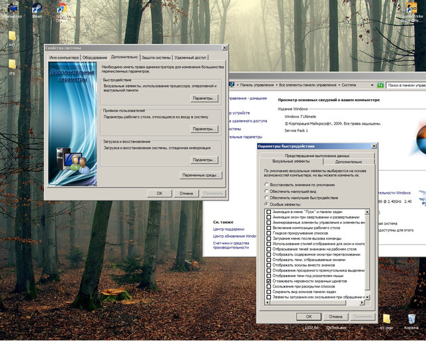
Task: Check 'Отображать тени, отбрасываемые окнами'
Action: point(269,260)
